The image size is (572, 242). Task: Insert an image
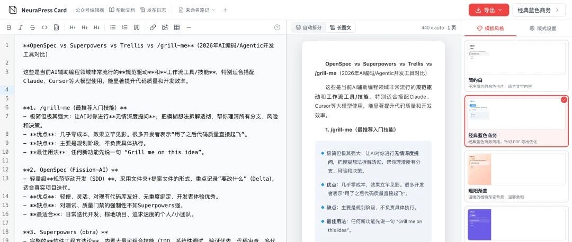point(165,27)
